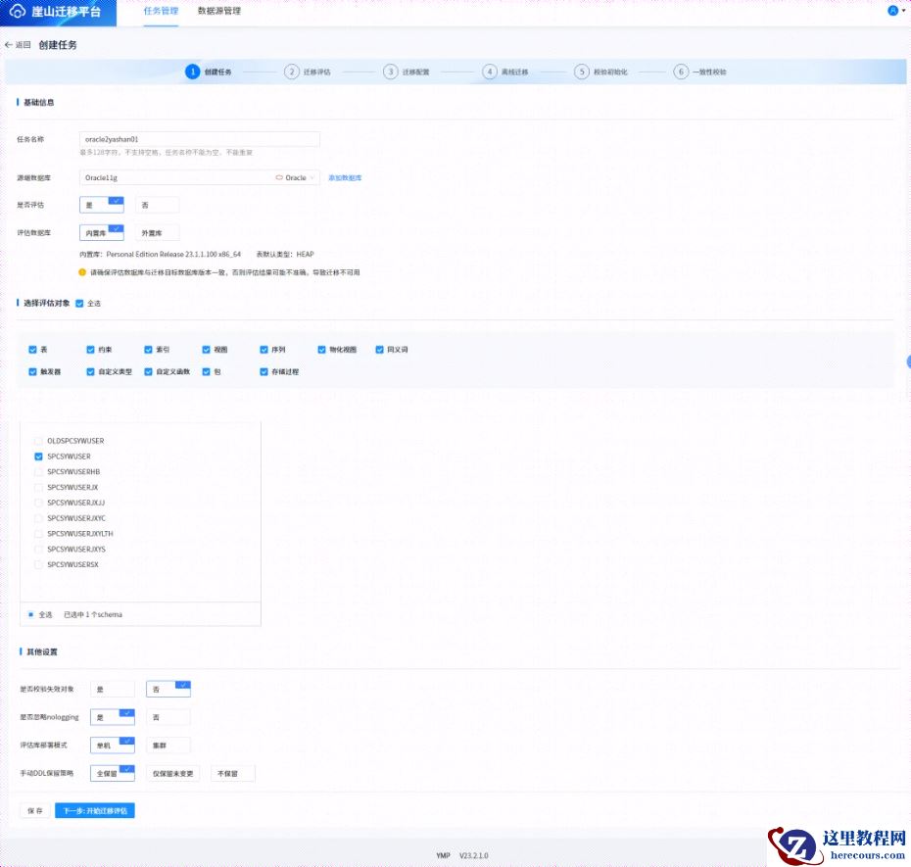Screen dimensions: 911x867
Task: Click 下一步:开始迁移评估 button
Action: click(x=94, y=811)
